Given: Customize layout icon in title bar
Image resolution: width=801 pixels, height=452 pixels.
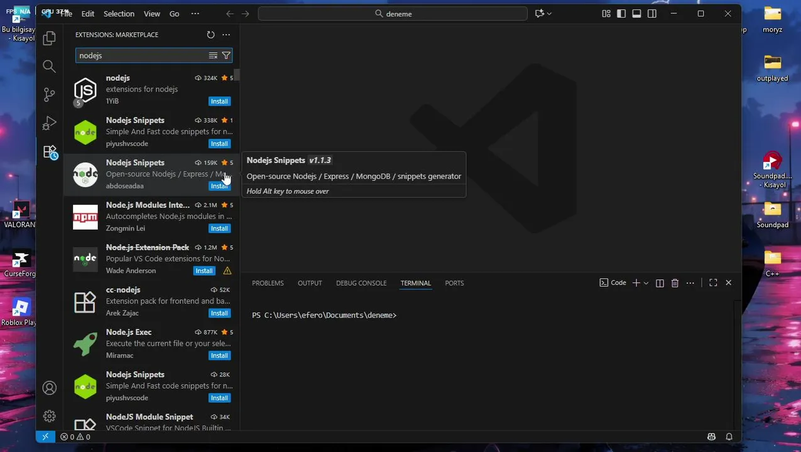Looking at the screenshot, I should [606, 13].
